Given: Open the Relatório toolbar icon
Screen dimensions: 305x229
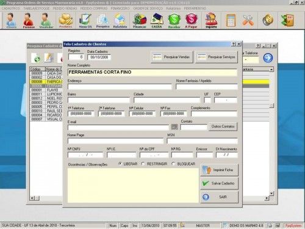Looking at the screenshot, I should (120, 20).
